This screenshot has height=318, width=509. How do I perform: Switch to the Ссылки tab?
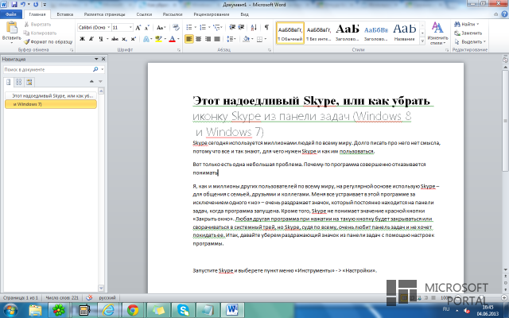click(x=144, y=14)
